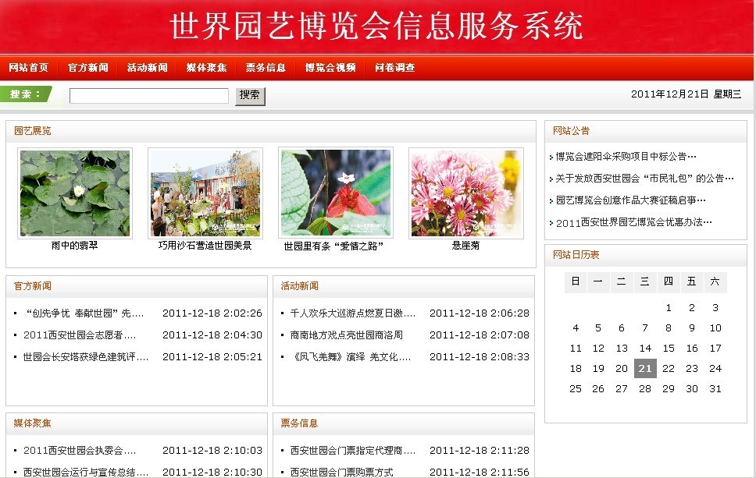Select the highlighted day 21 in the calendar
Screen dimensions: 756x478
pyautogui.click(x=645, y=369)
